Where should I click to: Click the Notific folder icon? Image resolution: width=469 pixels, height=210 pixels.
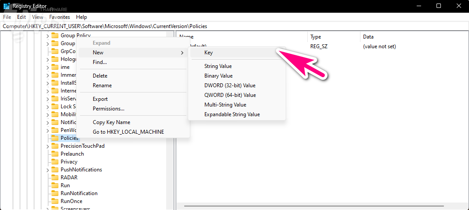pos(55,122)
